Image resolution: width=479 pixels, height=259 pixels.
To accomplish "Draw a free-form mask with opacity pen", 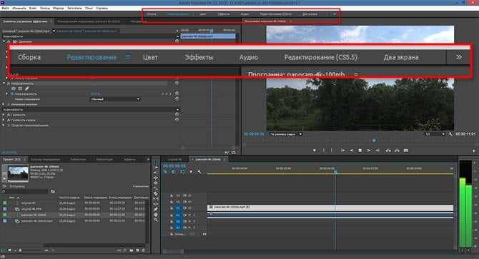I will point(27,88).
